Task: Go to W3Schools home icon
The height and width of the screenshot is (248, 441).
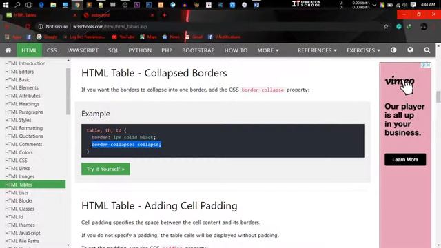Action: click(x=8, y=50)
